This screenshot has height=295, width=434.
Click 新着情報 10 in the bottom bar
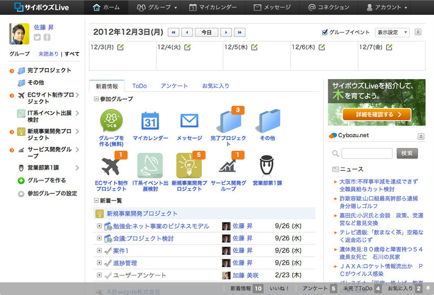click(x=246, y=288)
